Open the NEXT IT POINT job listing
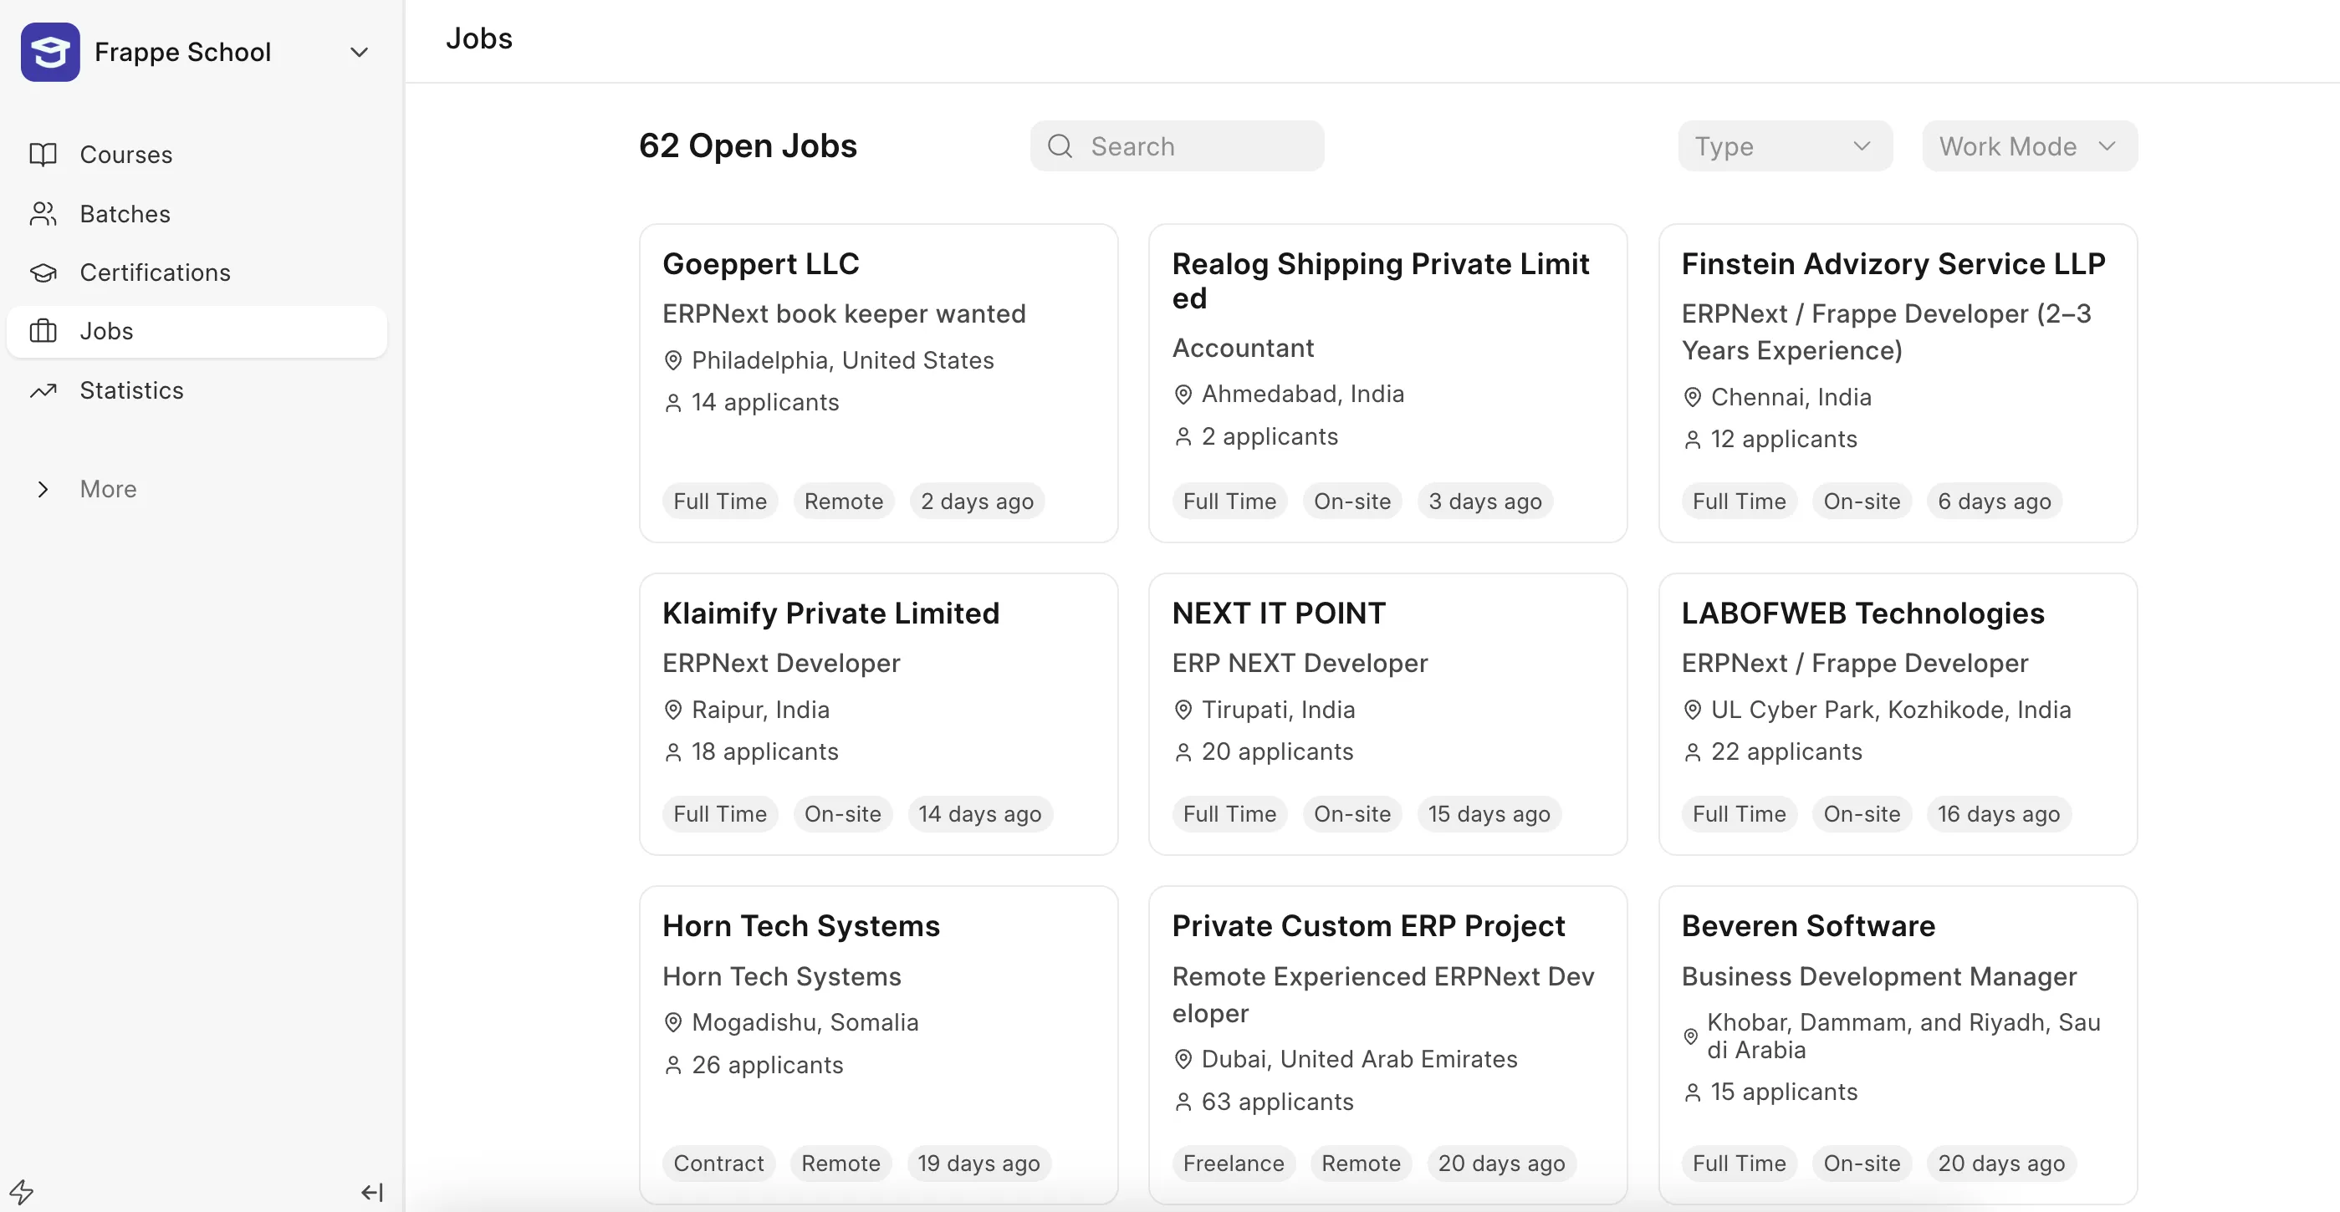2340x1212 pixels. tap(1387, 714)
